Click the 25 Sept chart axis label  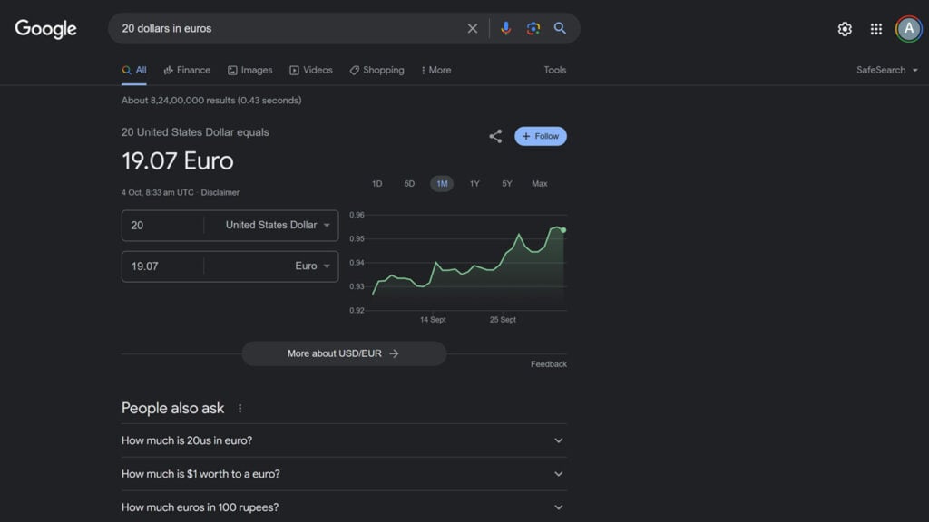pos(503,320)
